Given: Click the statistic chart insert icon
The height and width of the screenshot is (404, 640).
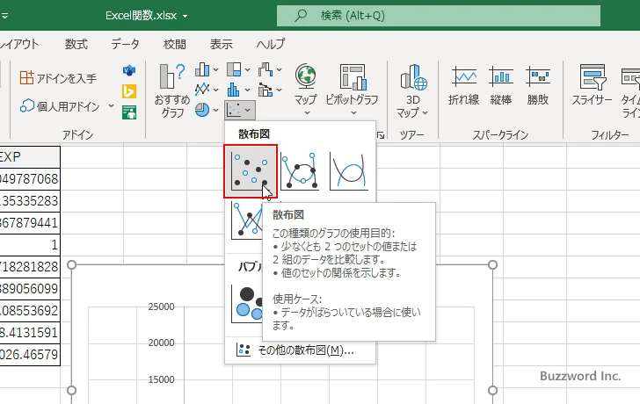Looking at the screenshot, I should pos(234,89).
